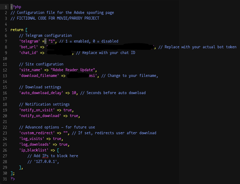Click the <?php opening tag on line 1
The image size is (240, 184).
pyautogui.click(x=16, y=7)
